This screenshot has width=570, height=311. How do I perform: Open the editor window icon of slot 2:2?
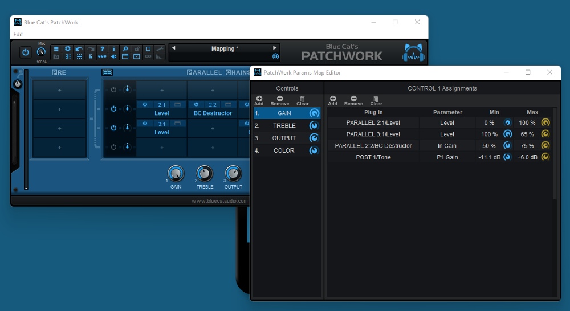(229, 104)
